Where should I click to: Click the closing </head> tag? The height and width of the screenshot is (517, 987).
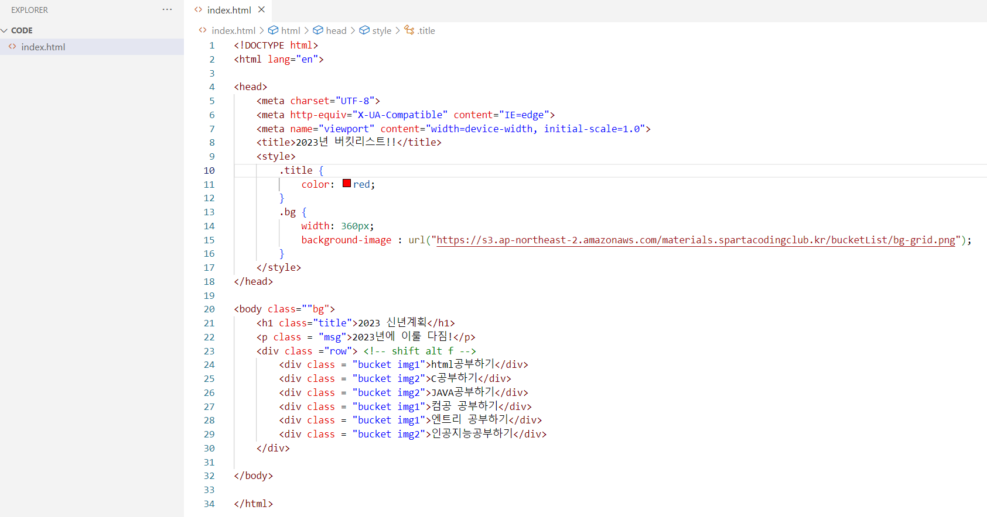[254, 281]
